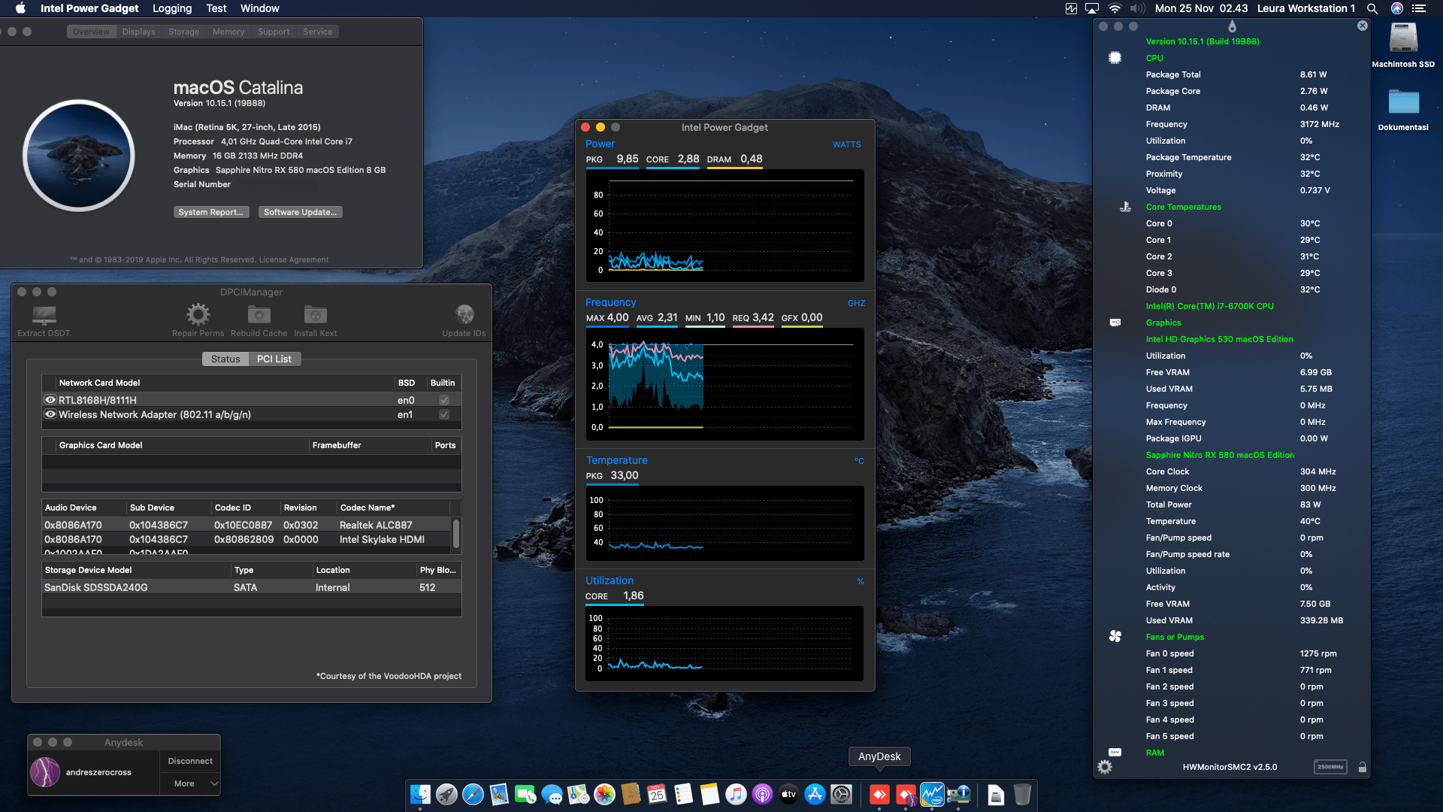
Task: Open Finder from the Dock
Action: [x=420, y=795]
